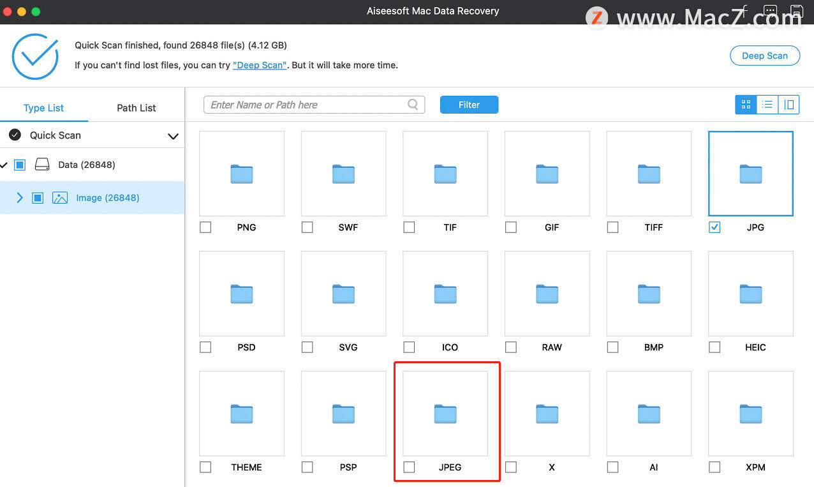
Task: Expand the Image tree node arrow
Action: point(20,198)
